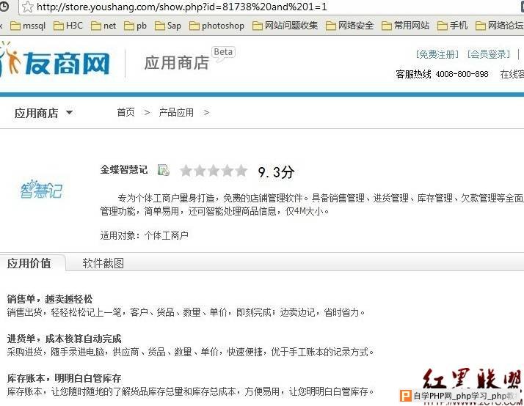Expand the 应用商店 dropdown arrow
The height and width of the screenshot is (406, 524).
tap(69, 112)
